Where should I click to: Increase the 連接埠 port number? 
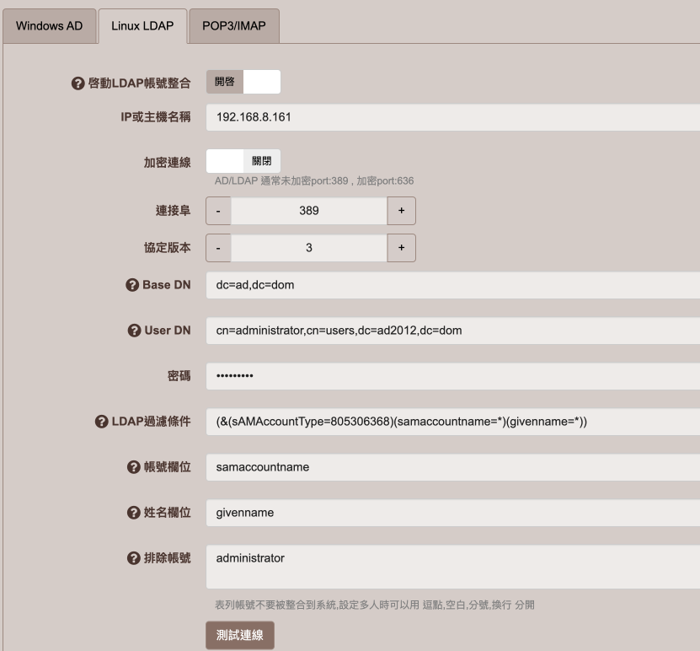tap(401, 211)
